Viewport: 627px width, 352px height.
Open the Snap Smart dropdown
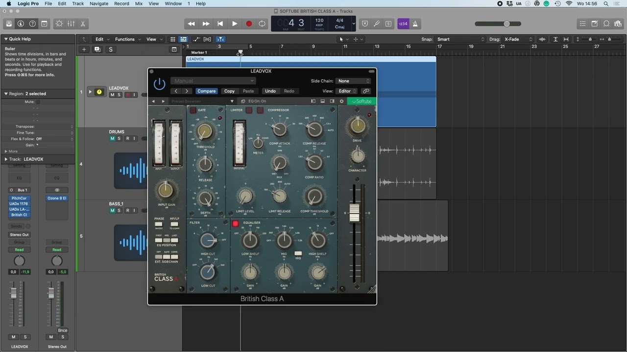point(460,39)
